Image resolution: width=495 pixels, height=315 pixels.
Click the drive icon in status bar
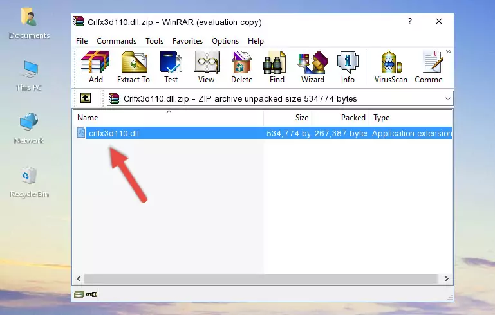pyautogui.click(x=79, y=294)
